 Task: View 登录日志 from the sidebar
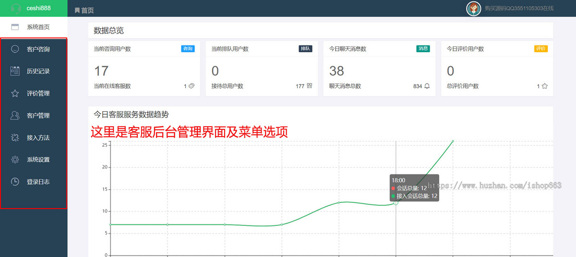[34, 181]
